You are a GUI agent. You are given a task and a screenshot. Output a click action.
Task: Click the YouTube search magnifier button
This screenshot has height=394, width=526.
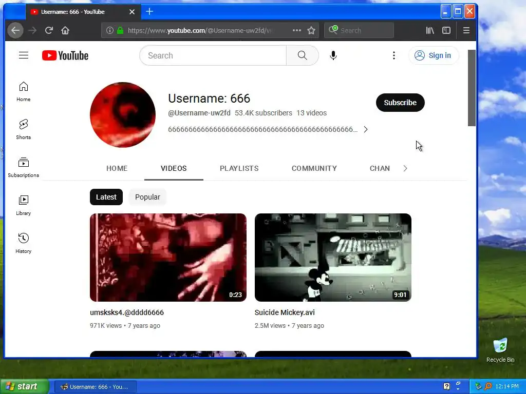[x=302, y=55]
